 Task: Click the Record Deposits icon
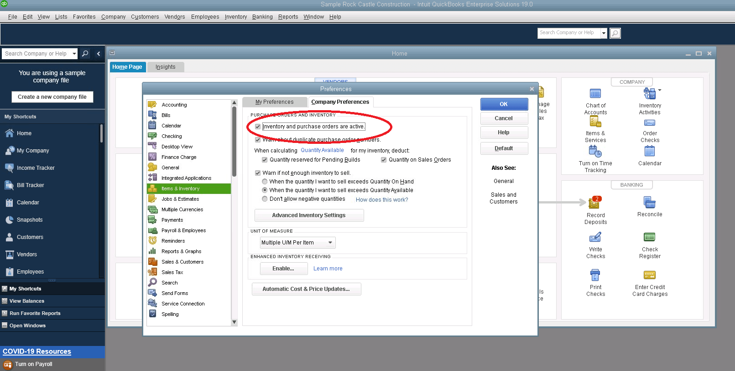(594, 203)
